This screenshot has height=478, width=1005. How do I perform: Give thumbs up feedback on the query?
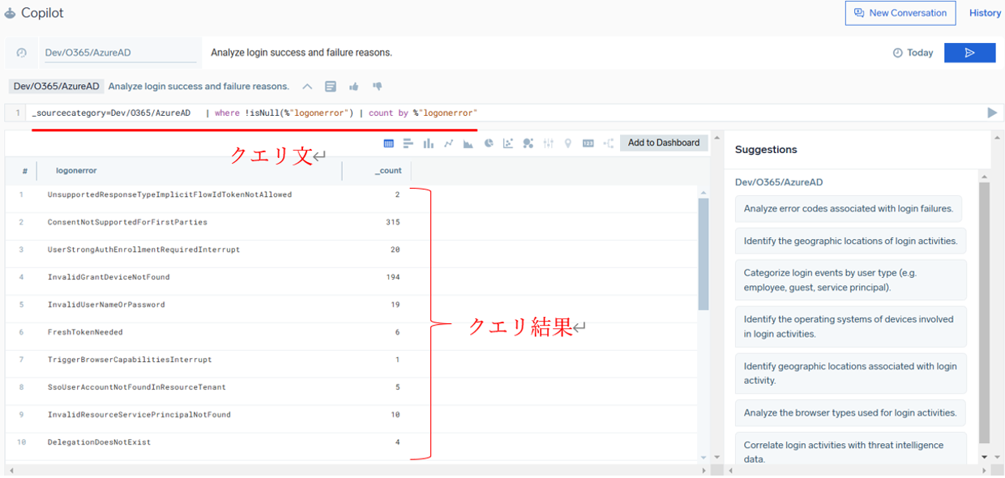[x=354, y=86]
